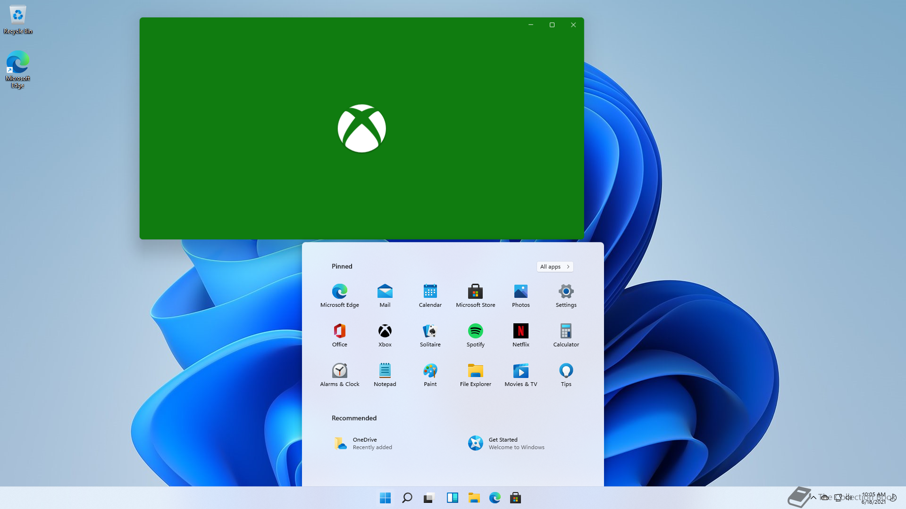Open the network tray icon

(x=838, y=498)
